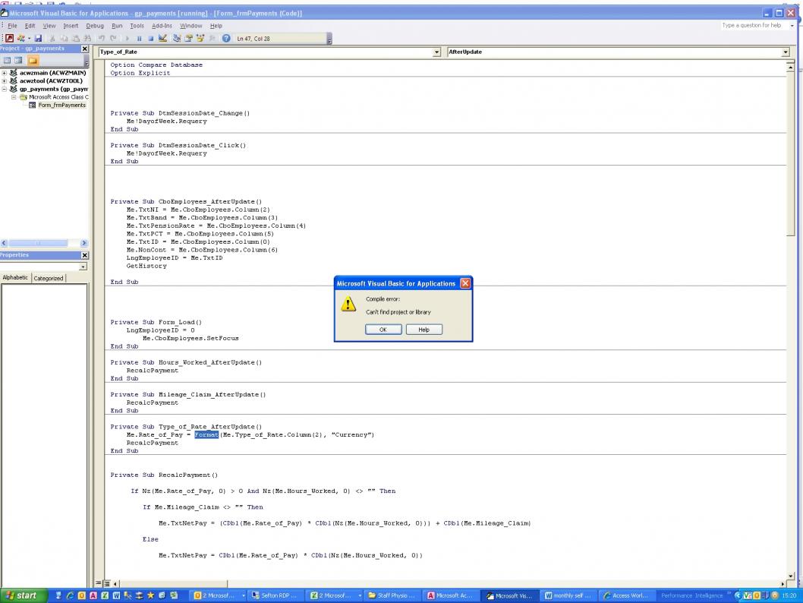Viewport: 803px width, 603px height.
Task: Open the Run menu
Action: (x=118, y=26)
